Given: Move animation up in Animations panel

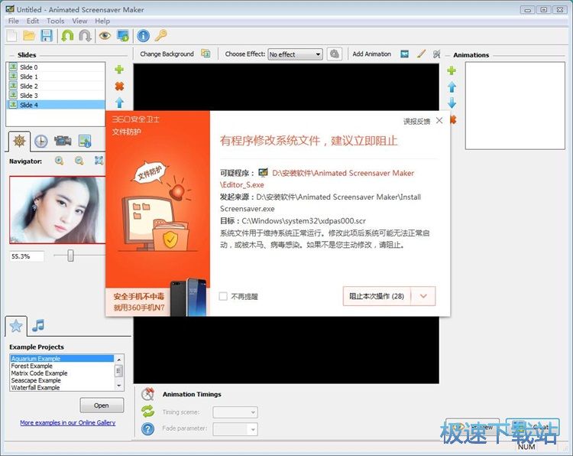Looking at the screenshot, I should click(452, 87).
